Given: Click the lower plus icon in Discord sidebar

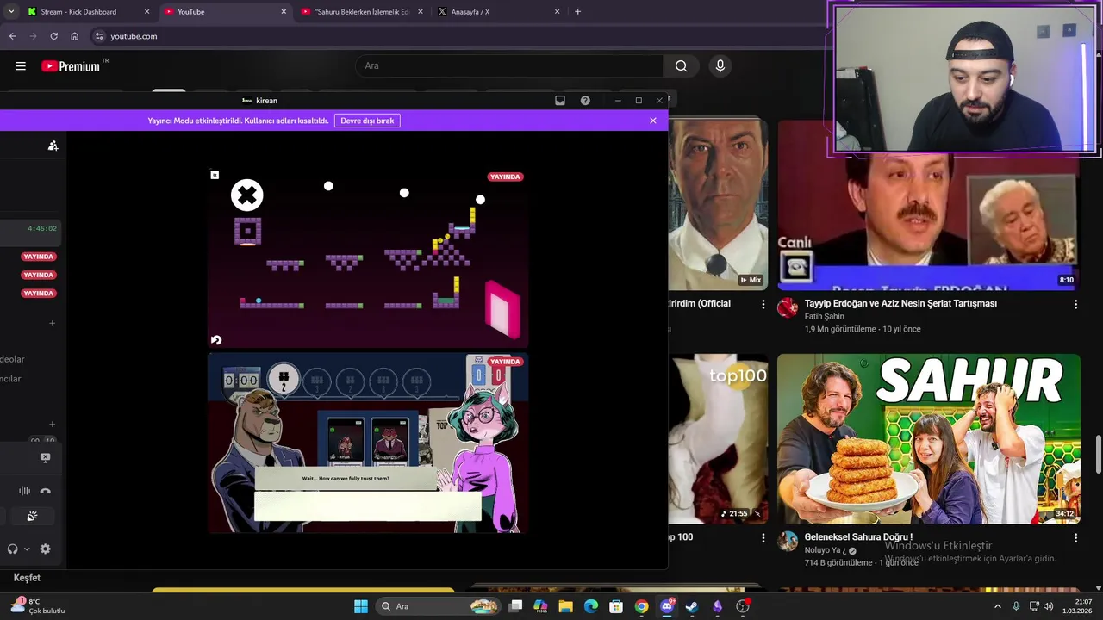Looking at the screenshot, I should pyautogui.click(x=52, y=424).
